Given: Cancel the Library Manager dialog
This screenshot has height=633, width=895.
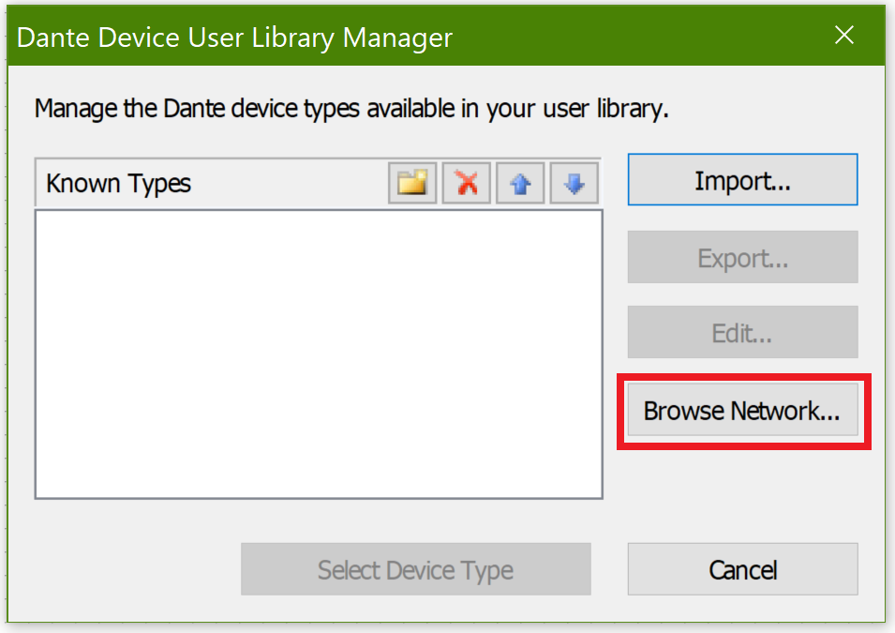Looking at the screenshot, I should [742, 569].
